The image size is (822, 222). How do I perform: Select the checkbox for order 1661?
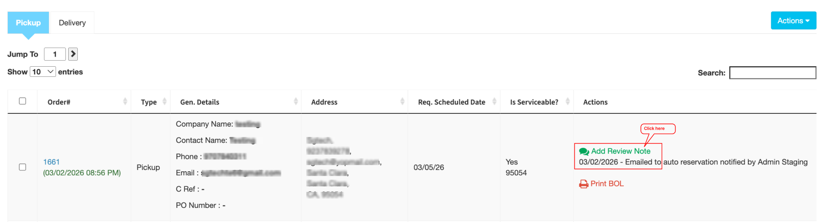point(22,167)
